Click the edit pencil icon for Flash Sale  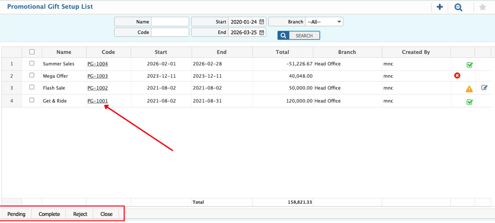[x=484, y=88]
